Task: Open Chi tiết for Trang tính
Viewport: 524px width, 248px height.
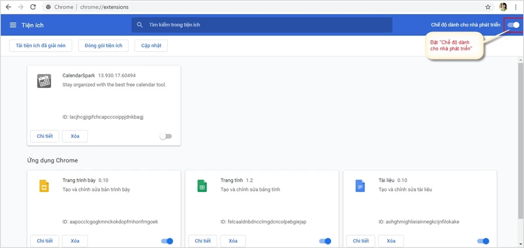Action: click(203, 241)
